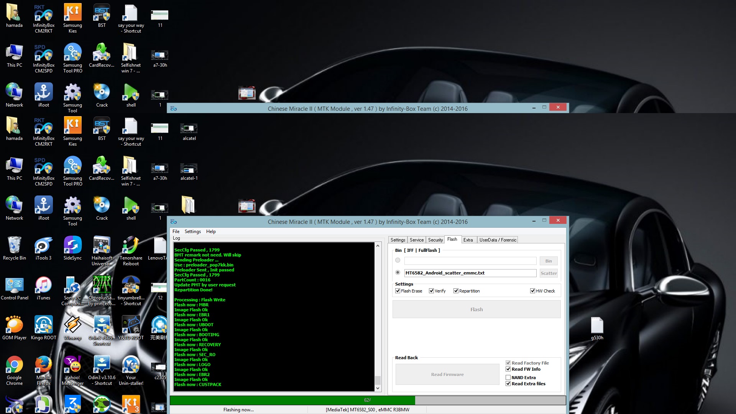This screenshot has height=414, width=736.
Task: Select the Y&TD ROOT icon
Action: coord(131,328)
